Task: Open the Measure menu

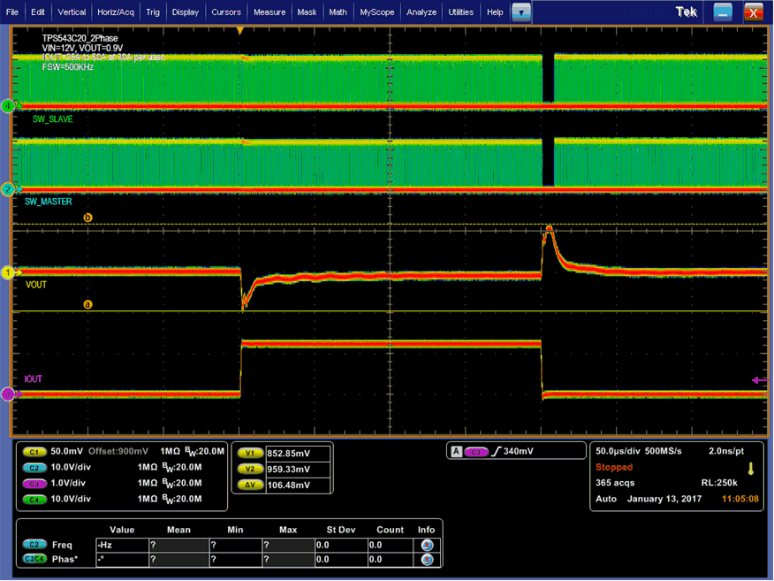Action: pos(269,11)
